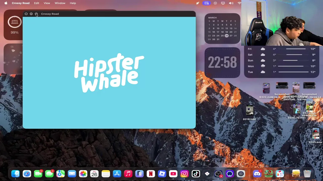Image resolution: width=323 pixels, height=181 pixels.
Task: Open Photos from the dock
Action: point(83,174)
